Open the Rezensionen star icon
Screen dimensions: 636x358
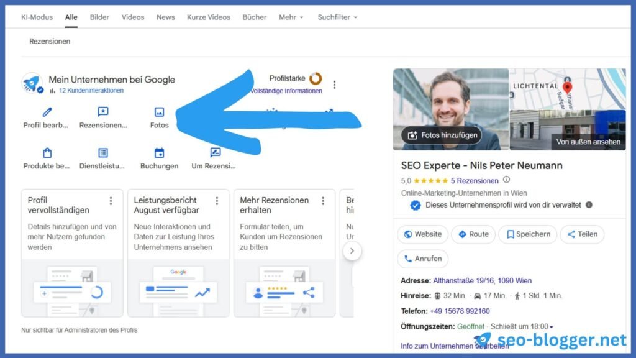[x=103, y=112]
